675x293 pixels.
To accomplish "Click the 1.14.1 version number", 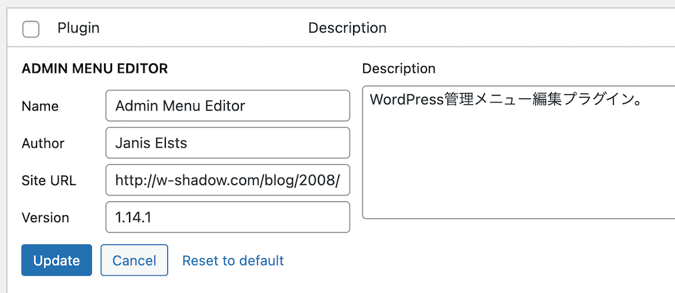I will [133, 218].
